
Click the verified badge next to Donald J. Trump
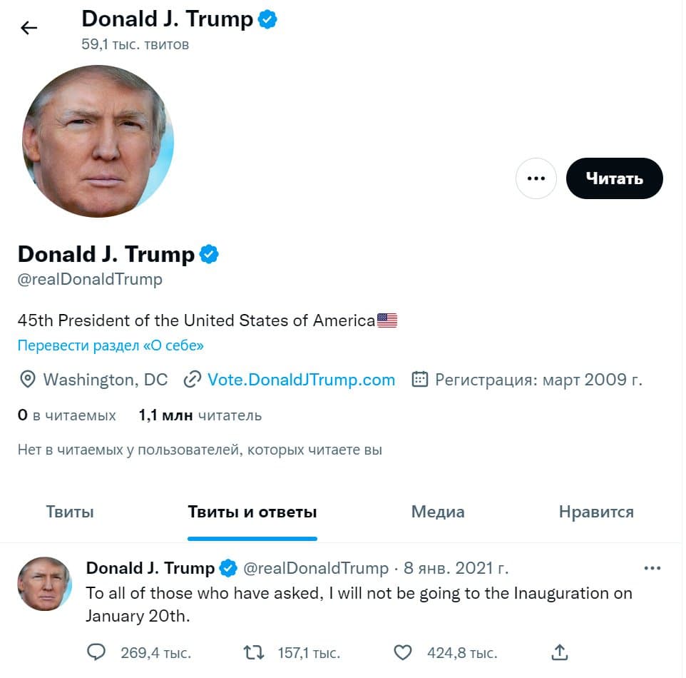click(x=209, y=253)
